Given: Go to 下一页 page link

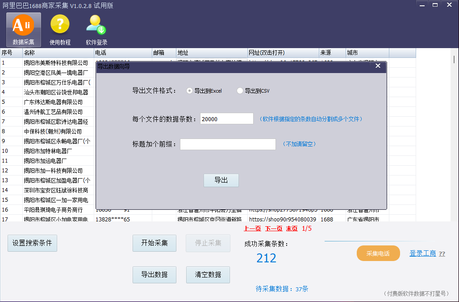Looking at the screenshot, I should click(x=274, y=229).
